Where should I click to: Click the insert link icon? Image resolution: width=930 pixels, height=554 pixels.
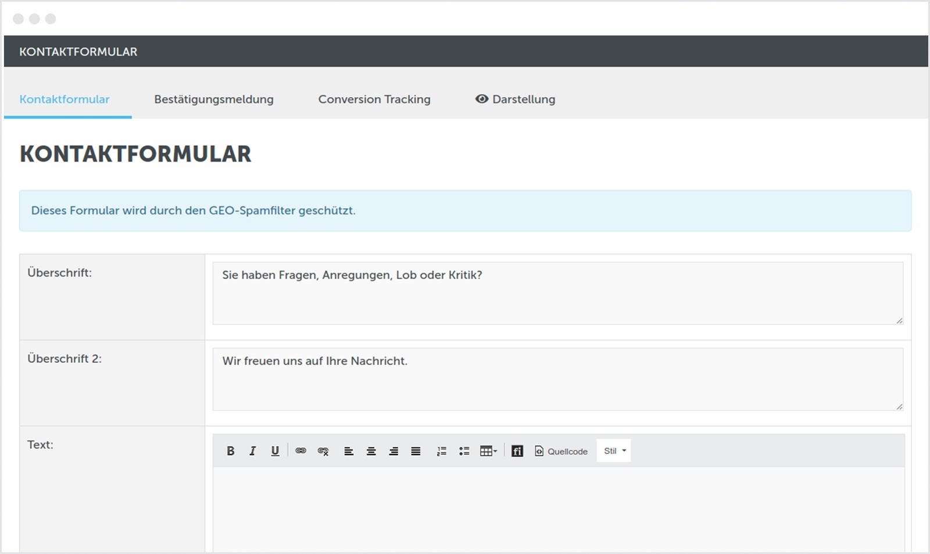pos(301,451)
